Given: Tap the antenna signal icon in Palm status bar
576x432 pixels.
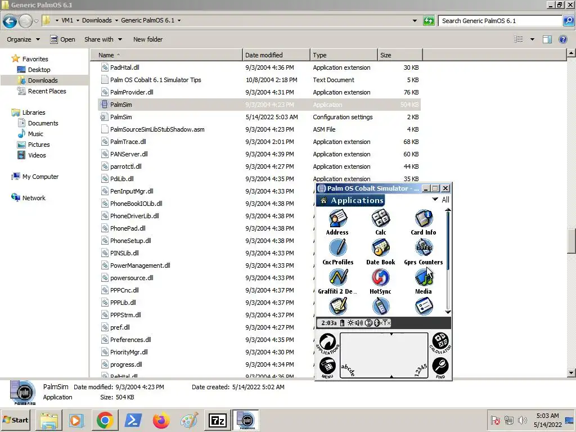Looking at the screenshot, I should point(386,323).
